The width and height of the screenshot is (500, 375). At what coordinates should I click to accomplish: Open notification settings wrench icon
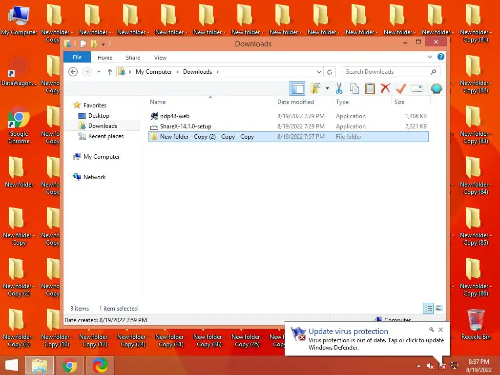432,330
